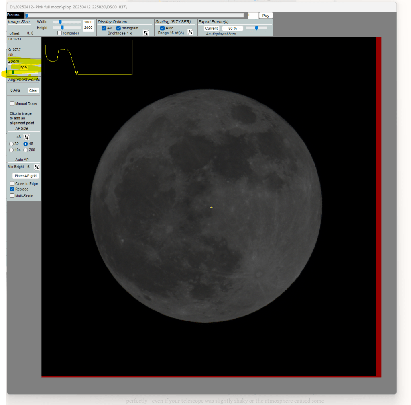Click the Min Bright adjust arrows icon

pos(37,167)
